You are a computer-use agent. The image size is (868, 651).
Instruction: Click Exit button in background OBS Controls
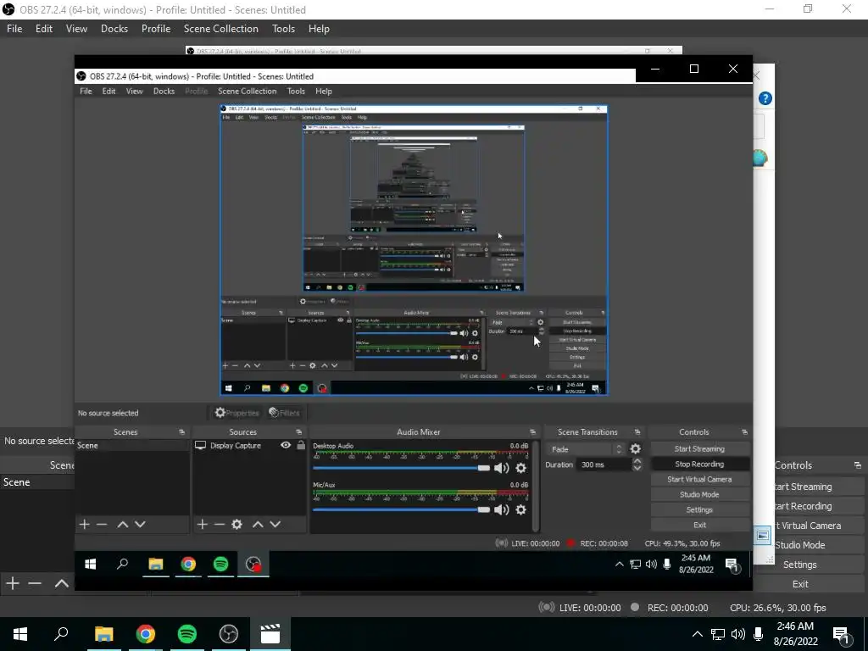[800, 584]
